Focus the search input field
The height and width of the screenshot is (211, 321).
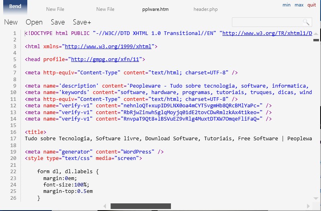tap(272, 22)
